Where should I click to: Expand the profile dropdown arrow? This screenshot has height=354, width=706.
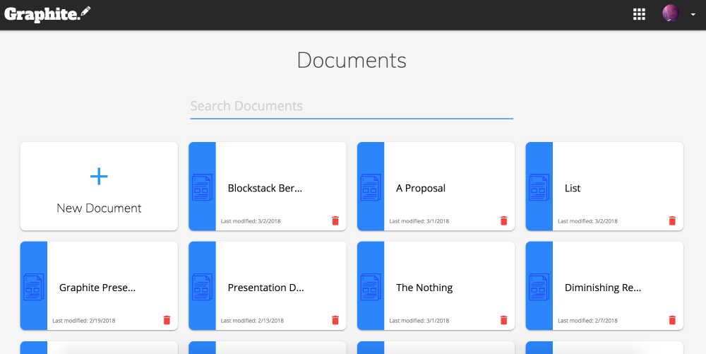[x=693, y=15]
